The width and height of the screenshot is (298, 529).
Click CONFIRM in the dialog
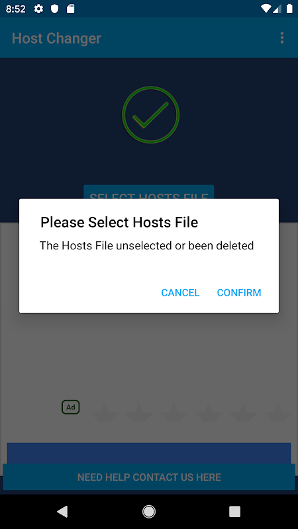tap(239, 292)
